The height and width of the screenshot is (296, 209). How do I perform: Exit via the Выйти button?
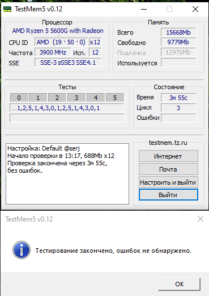click(x=168, y=195)
